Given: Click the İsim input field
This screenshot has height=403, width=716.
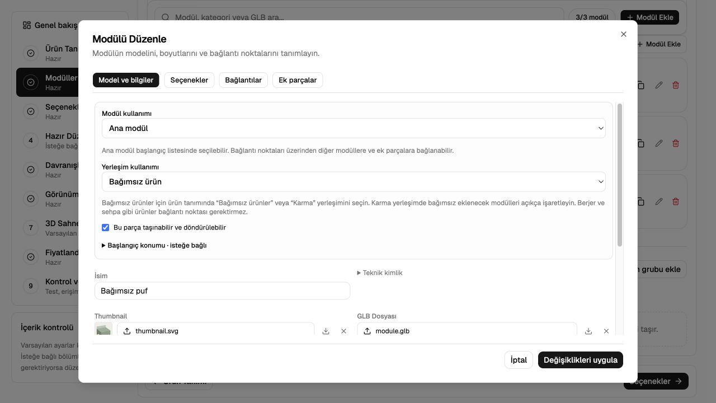Looking at the screenshot, I should tap(223, 291).
